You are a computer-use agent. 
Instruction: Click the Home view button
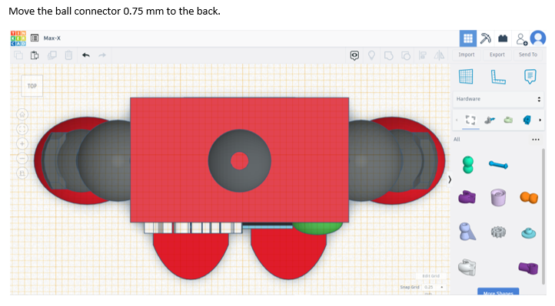22,115
